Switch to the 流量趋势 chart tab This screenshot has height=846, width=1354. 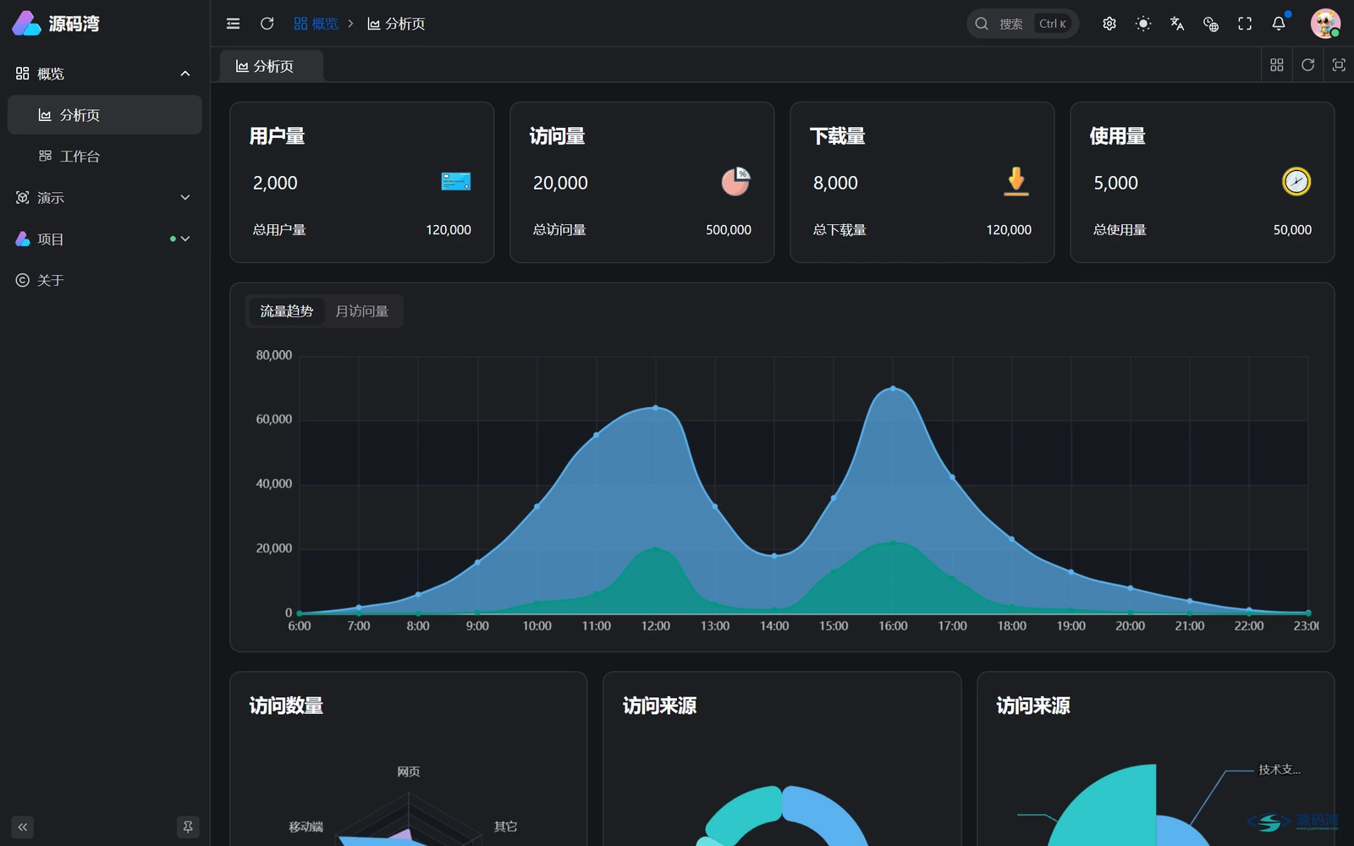coord(286,311)
